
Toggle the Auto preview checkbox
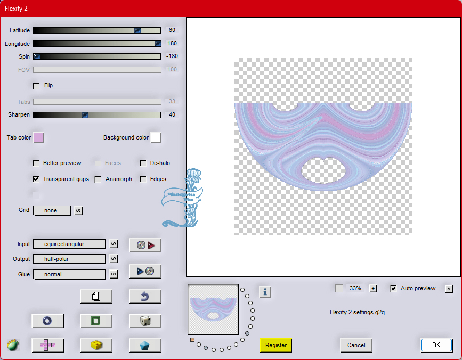click(x=393, y=289)
